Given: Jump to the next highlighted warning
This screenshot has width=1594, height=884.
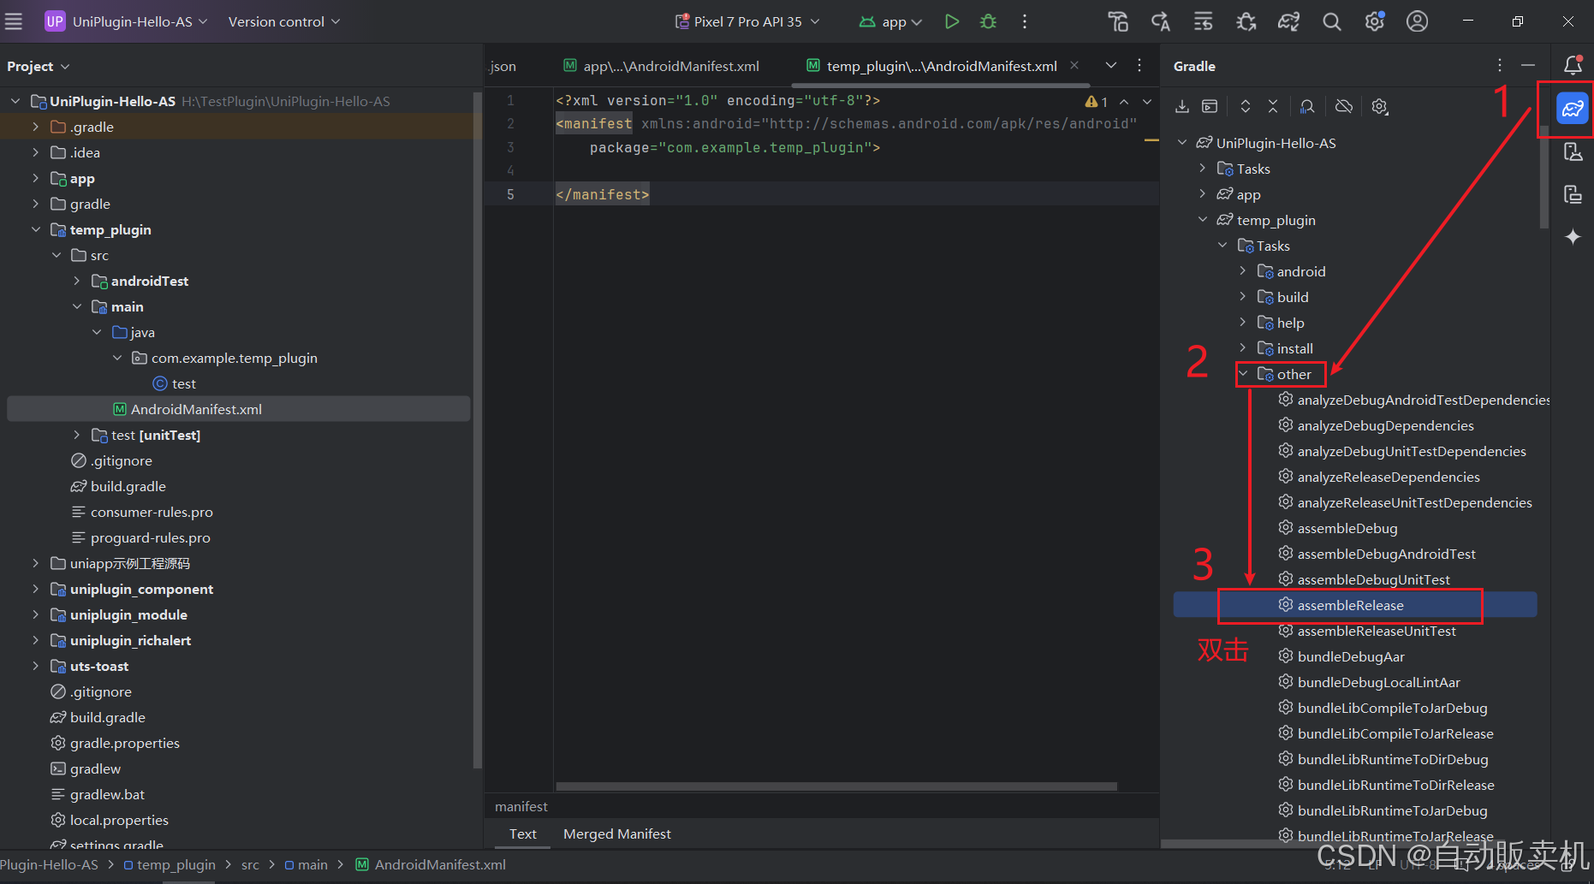Looking at the screenshot, I should click(1147, 102).
